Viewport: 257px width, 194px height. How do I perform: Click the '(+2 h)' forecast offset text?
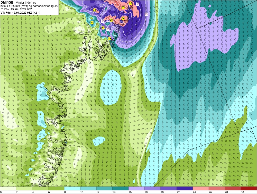pos(36,12)
